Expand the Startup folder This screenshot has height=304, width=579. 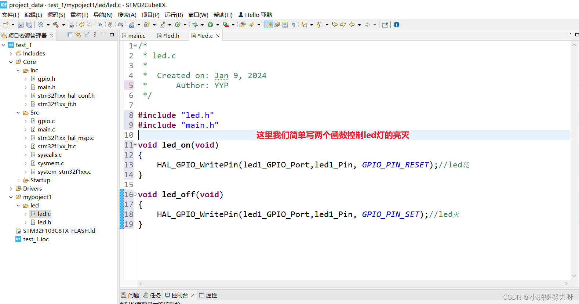18,180
